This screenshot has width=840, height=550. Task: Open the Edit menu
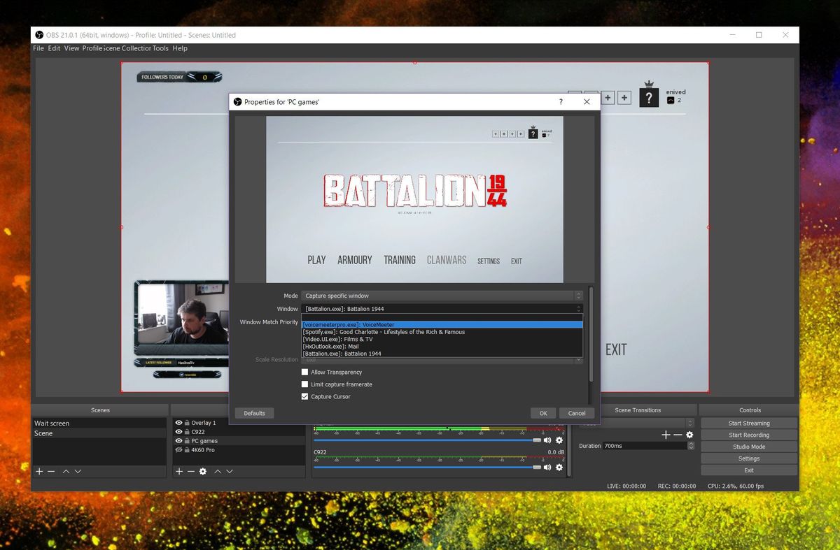[54, 48]
